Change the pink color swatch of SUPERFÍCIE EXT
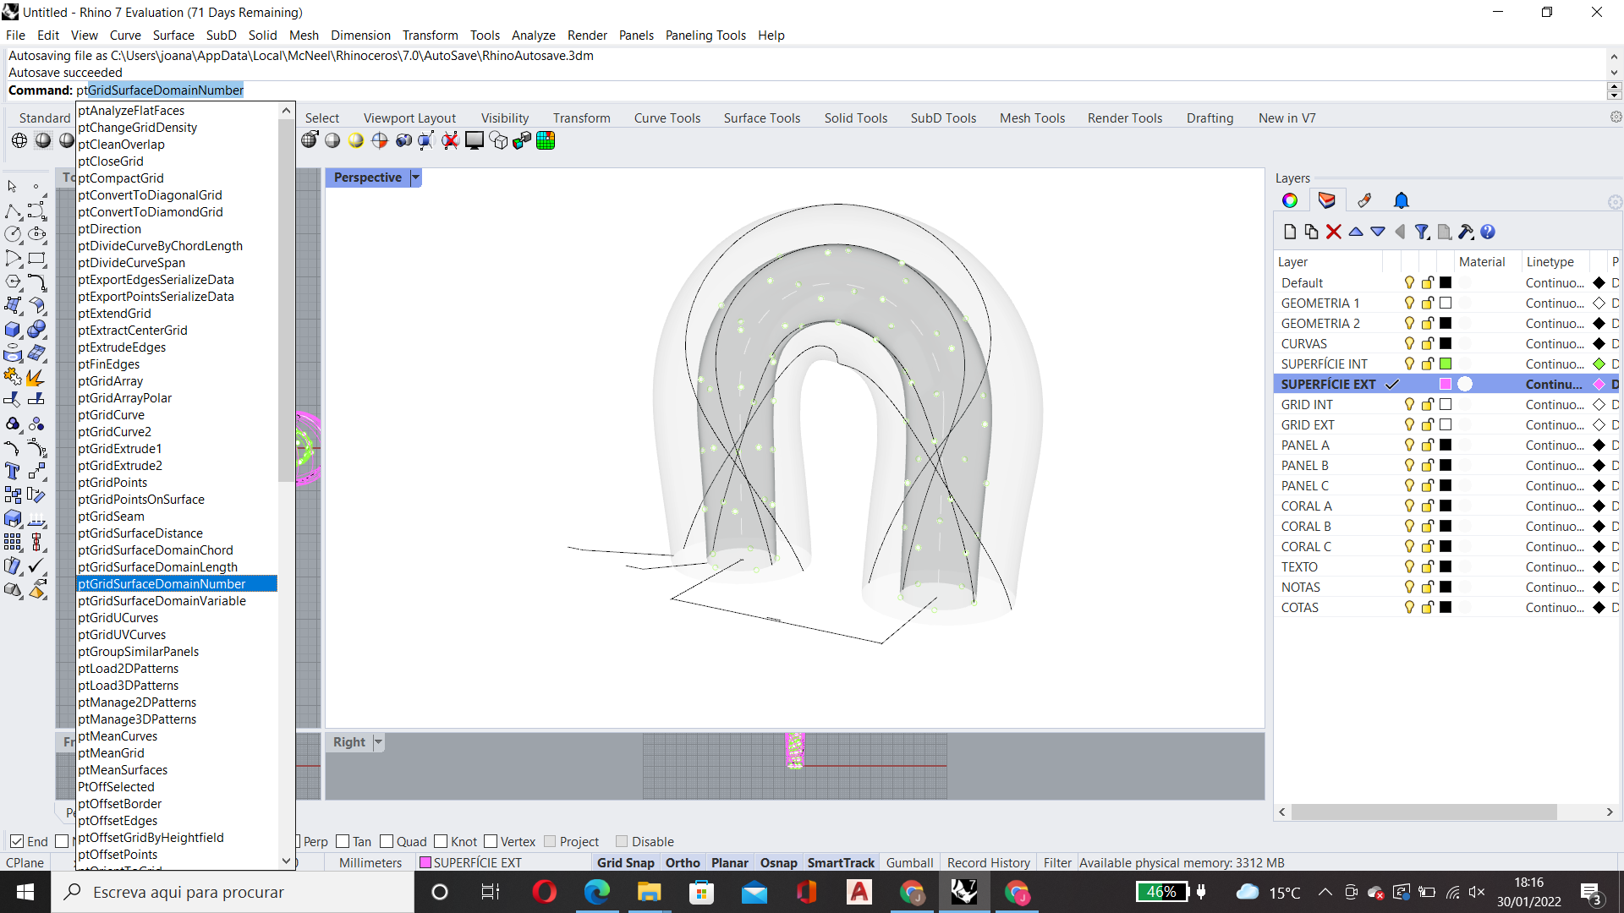1624x913 pixels. click(1446, 384)
